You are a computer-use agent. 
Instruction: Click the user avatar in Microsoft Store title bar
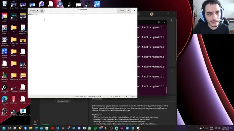tap(152, 14)
